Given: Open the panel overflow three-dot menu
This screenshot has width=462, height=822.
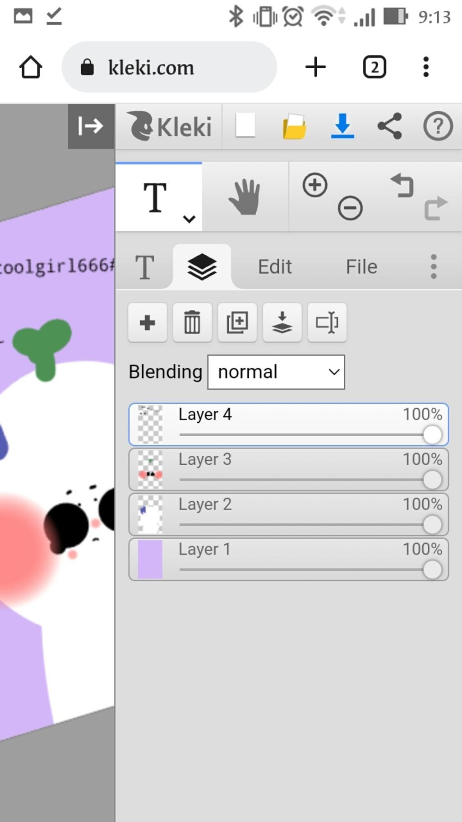Looking at the screenshot, I should pos(434,266).
